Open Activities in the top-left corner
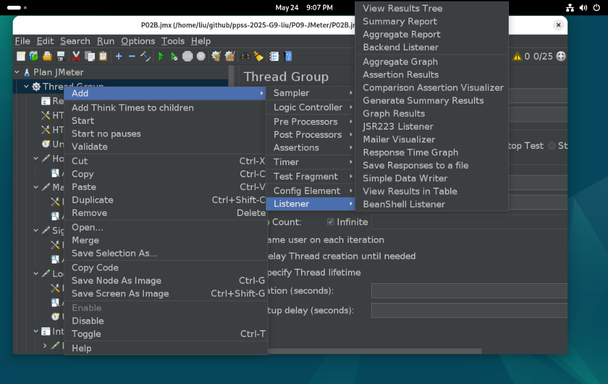 click(x=17, y=8)
